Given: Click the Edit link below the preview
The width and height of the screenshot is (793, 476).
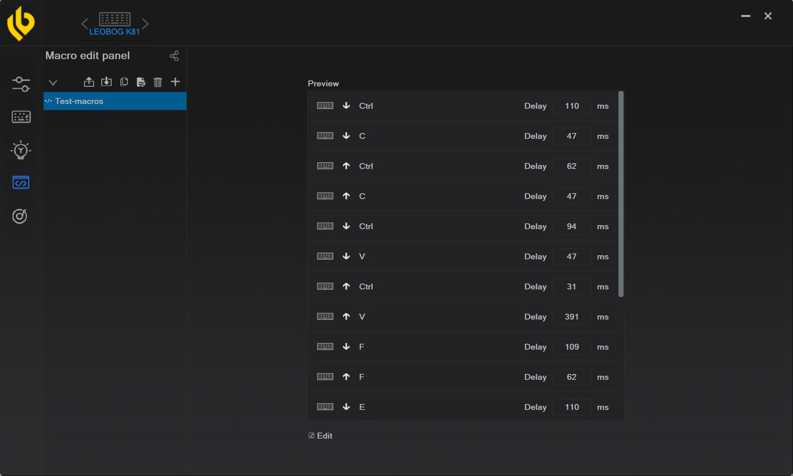Looking at the screenshot, I should click(325, 436).
